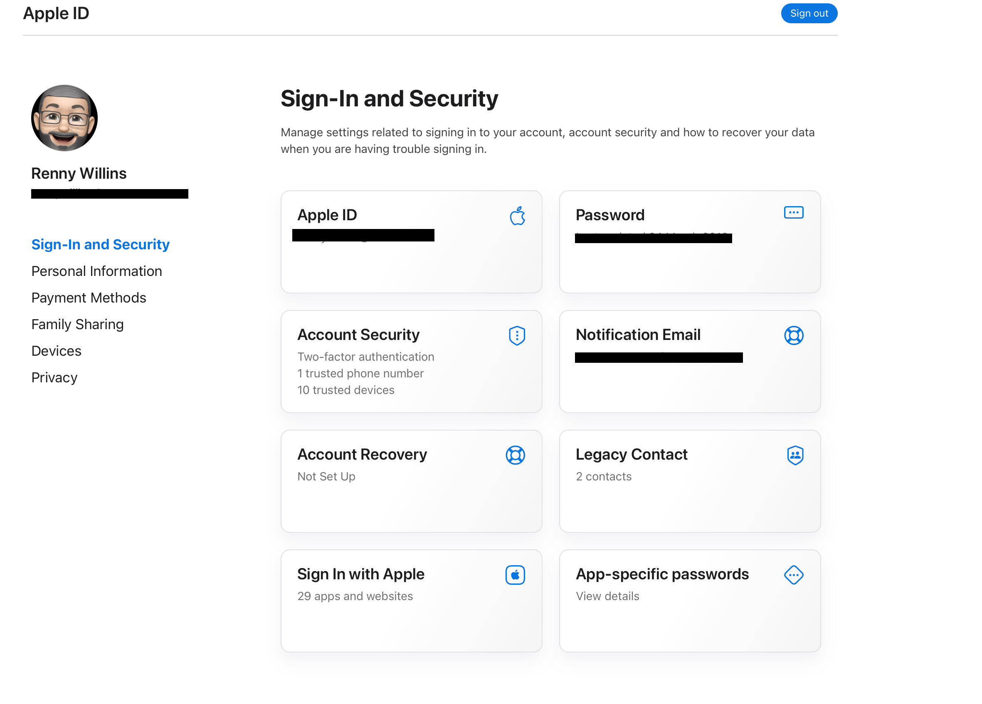Click the password ellipsis icon
This screenshot has width=982, height=704.
click(793, 212)
